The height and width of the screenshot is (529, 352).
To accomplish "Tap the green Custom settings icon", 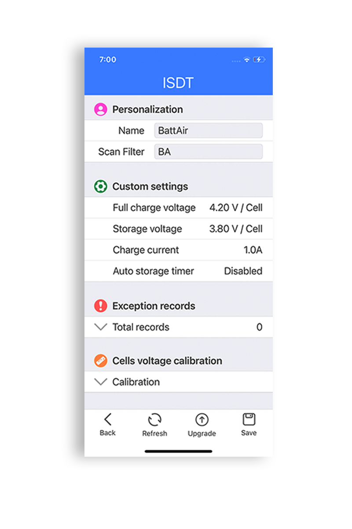I will tap(101, 186).
